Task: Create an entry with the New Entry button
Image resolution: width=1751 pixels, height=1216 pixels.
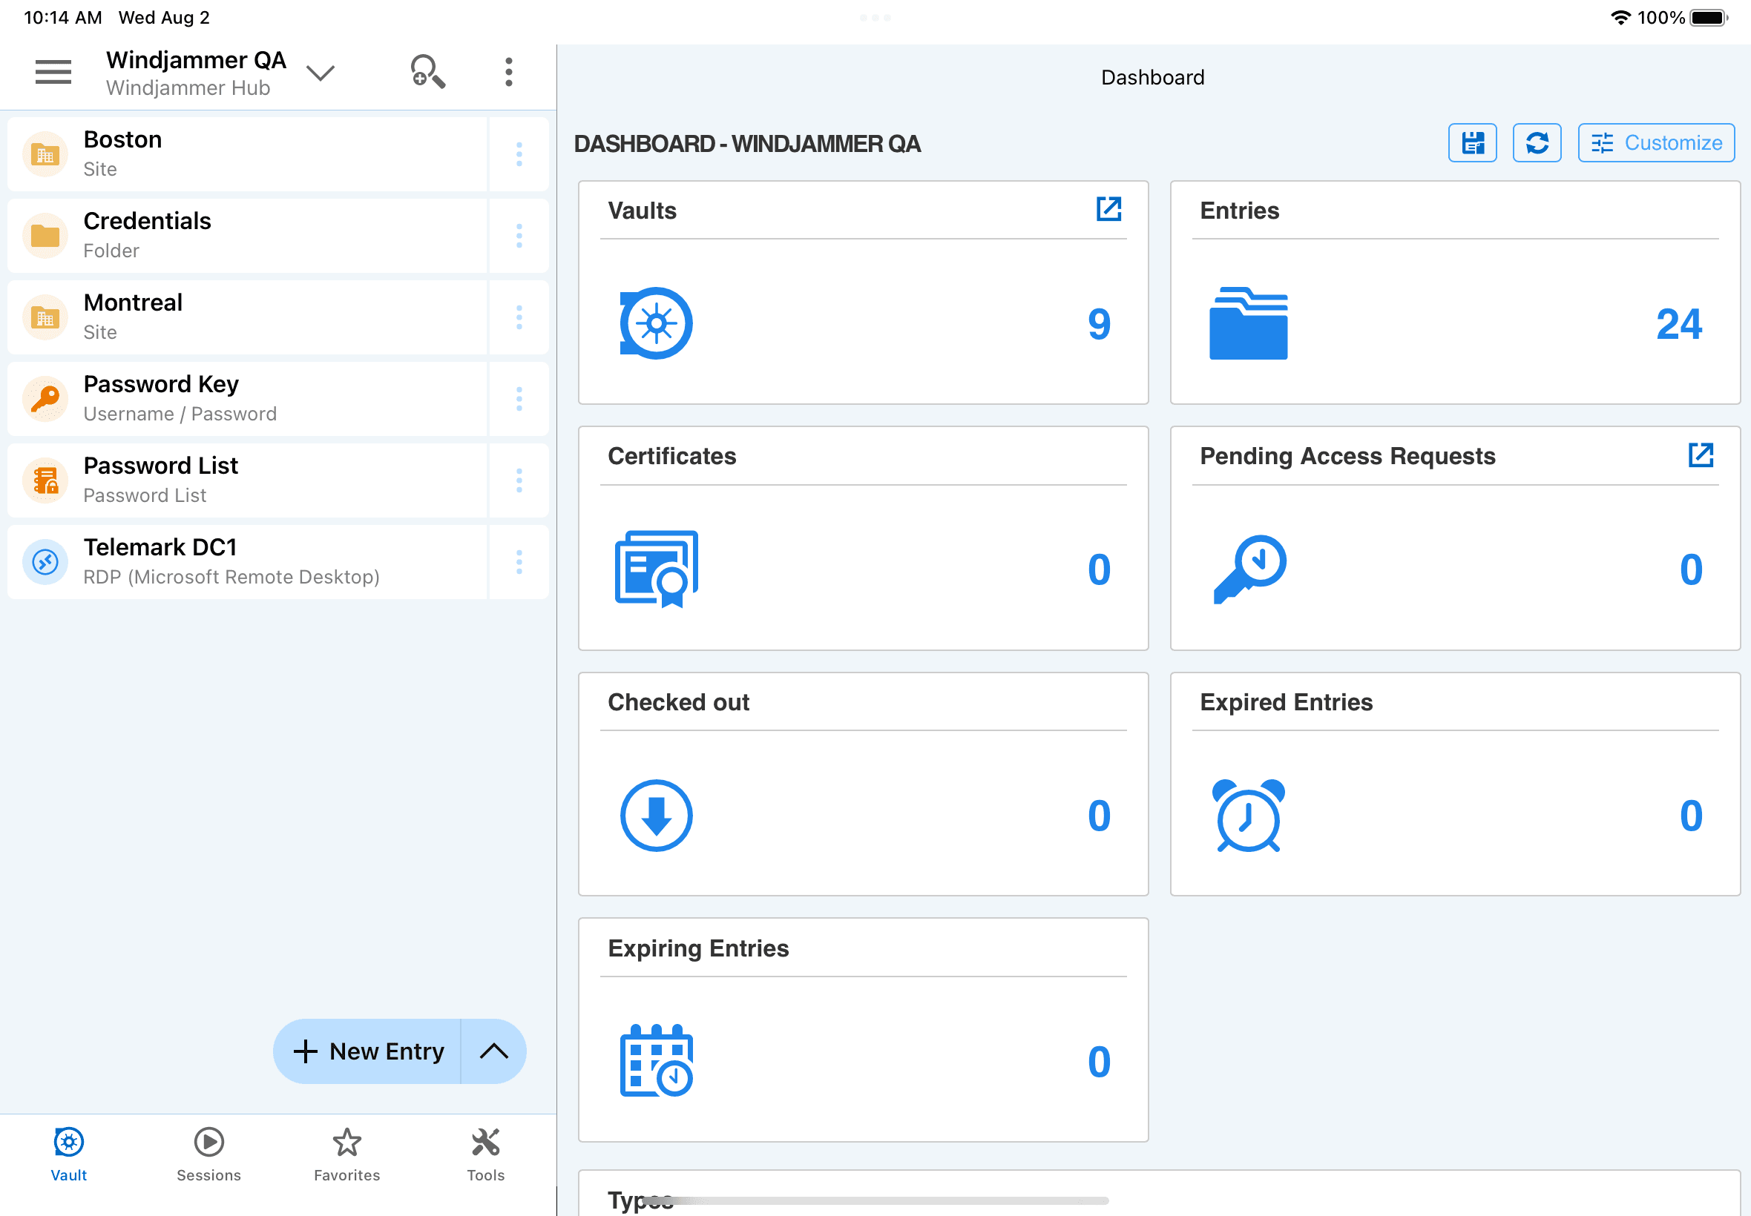Action: pyautogui.click(x=367, y=1051)
